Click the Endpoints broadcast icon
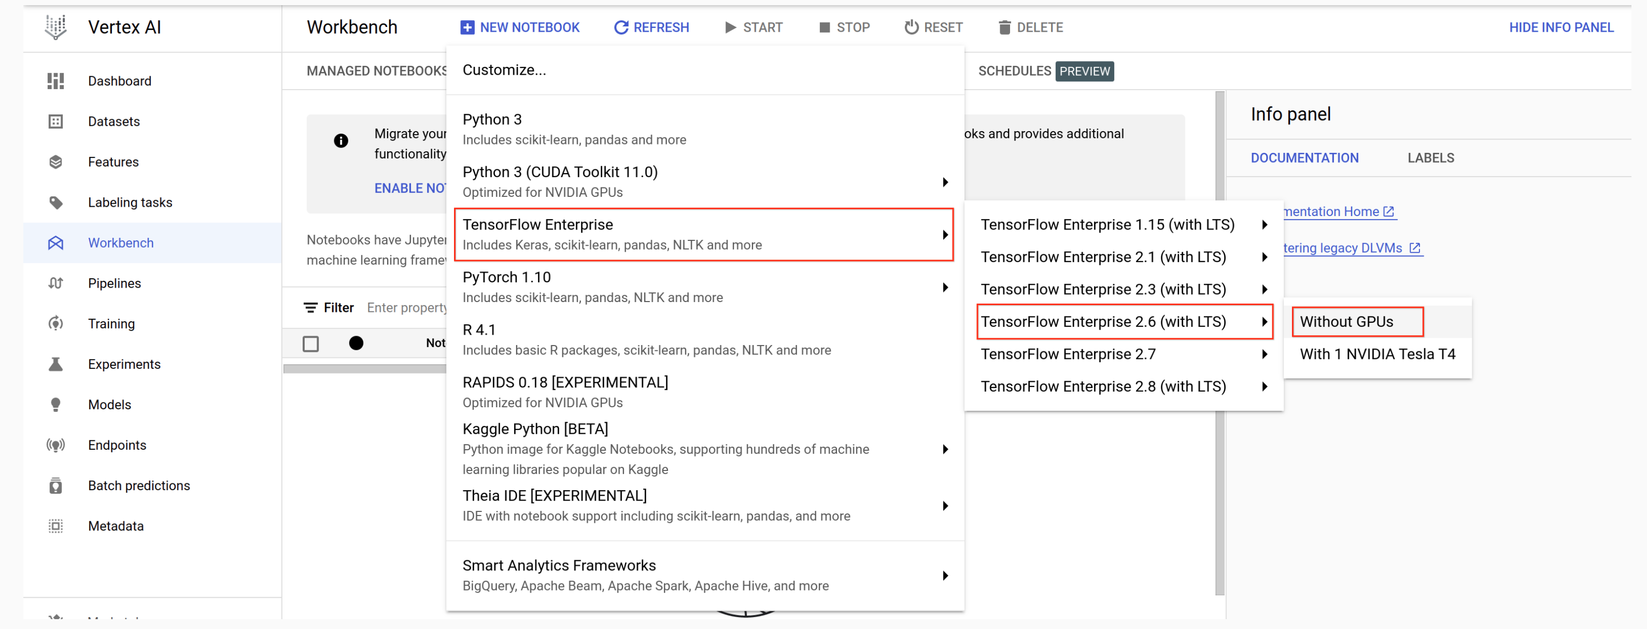The image size is (1647, 629). 55,445
